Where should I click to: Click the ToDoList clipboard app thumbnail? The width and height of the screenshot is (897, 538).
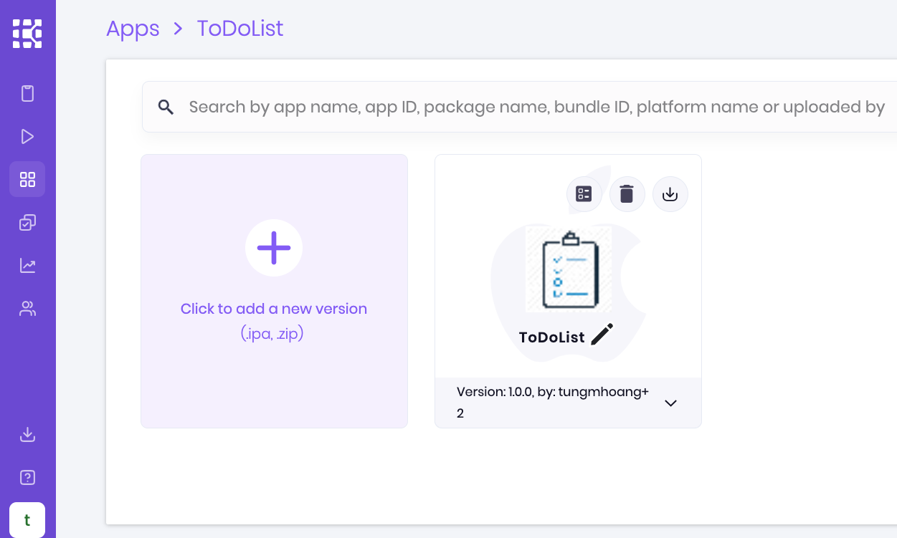569,269
